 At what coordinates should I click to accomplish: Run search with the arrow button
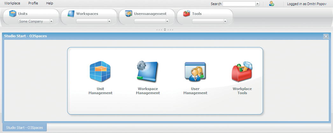click(x=258, y=3)
